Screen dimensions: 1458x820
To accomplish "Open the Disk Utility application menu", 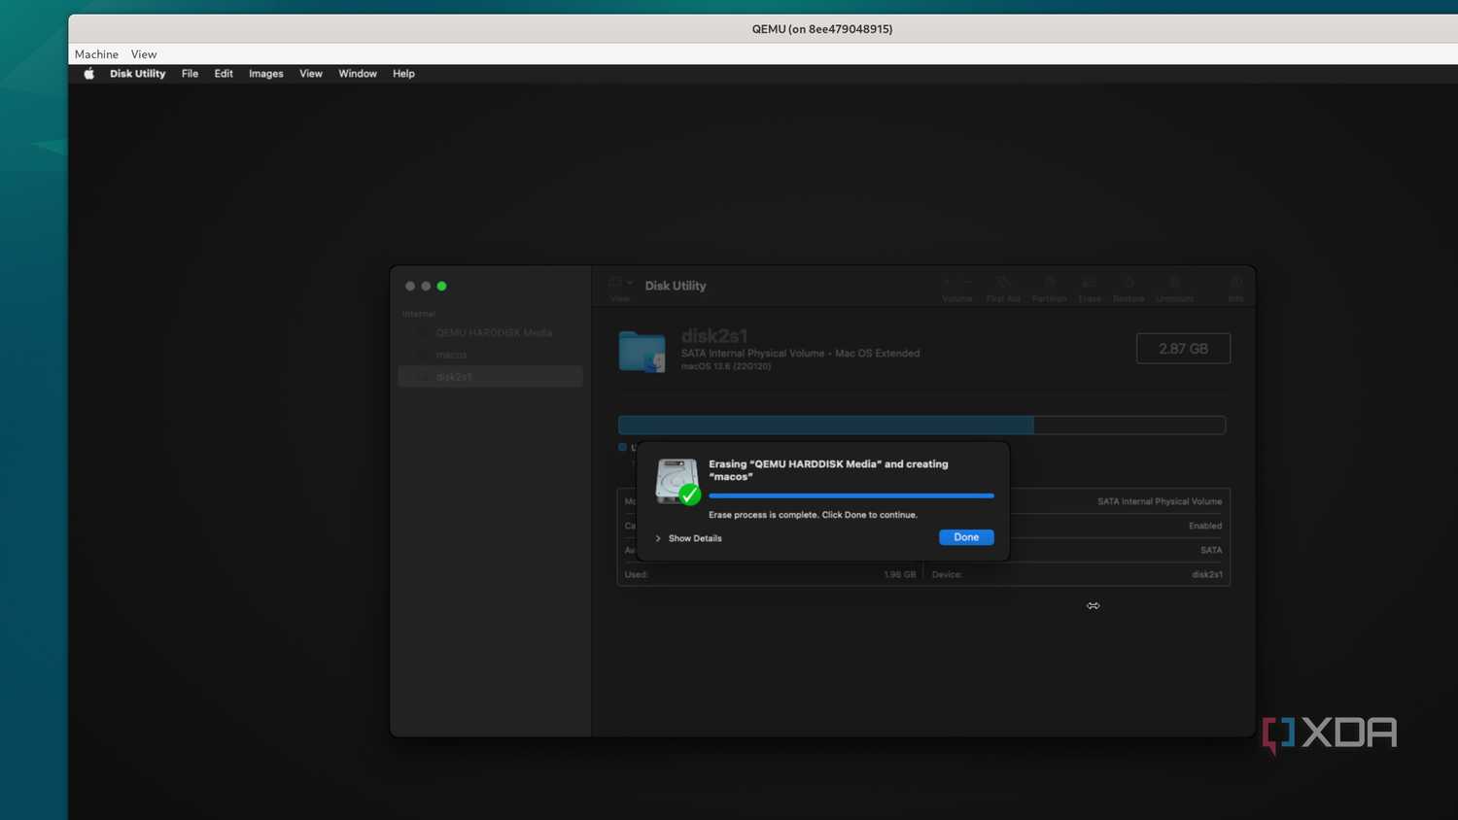I will [x=137, y=74].
